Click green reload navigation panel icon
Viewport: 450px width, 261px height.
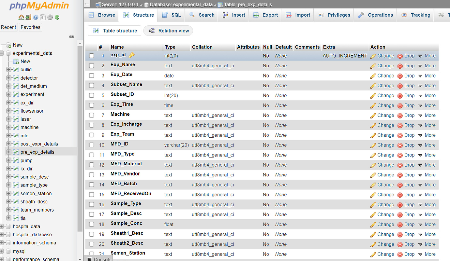[x=57, y=17]
